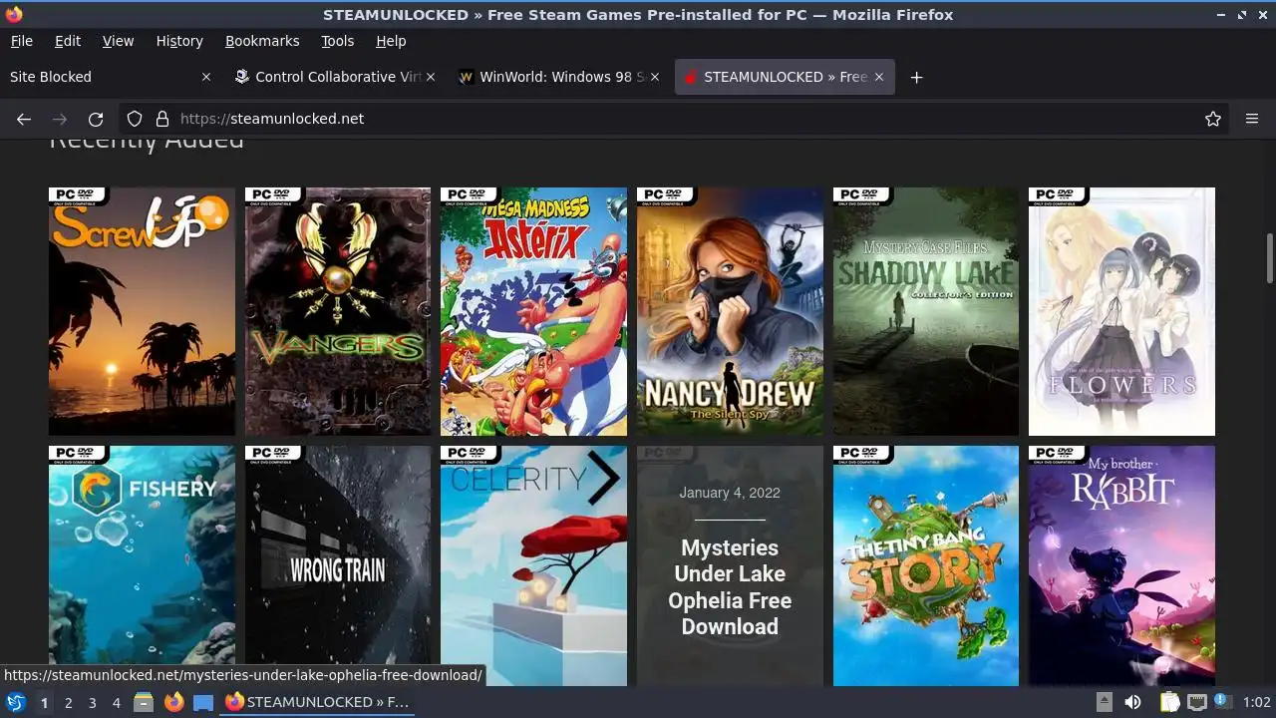Click the page vertical scrollbar thumb
This screenshot has height=718, width=1276.
[x=1269, y=259]
